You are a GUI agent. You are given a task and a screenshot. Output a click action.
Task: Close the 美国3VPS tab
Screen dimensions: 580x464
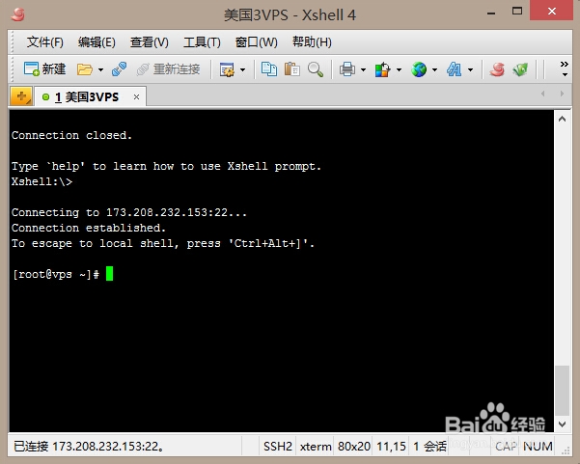point(136,96)
